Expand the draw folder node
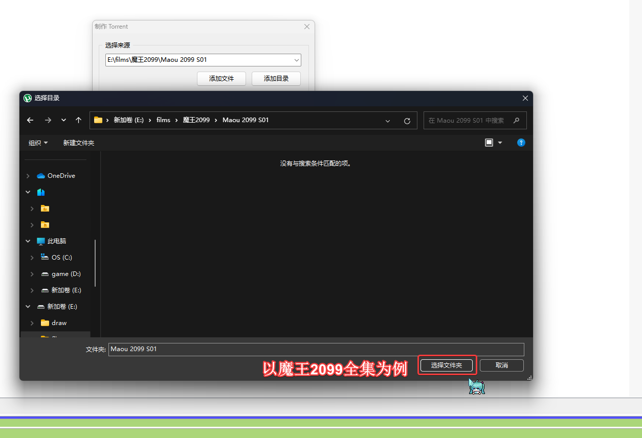This screenshot has height=438, width=642. [32, 323]
